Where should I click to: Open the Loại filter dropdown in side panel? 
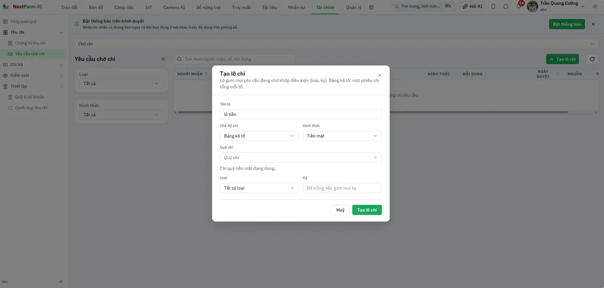121,83
